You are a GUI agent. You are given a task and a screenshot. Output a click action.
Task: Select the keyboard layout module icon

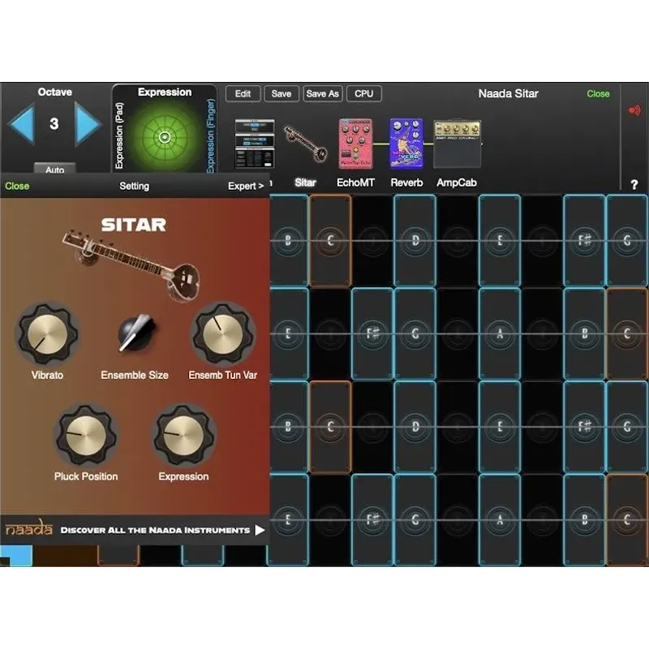tap(255, 144)
